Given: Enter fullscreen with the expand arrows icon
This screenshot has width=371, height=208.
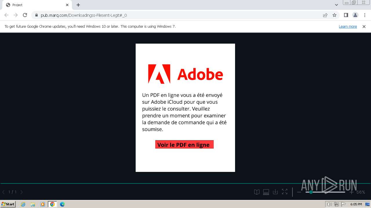Looking at the screenshot, I should [x=285, y=192].
